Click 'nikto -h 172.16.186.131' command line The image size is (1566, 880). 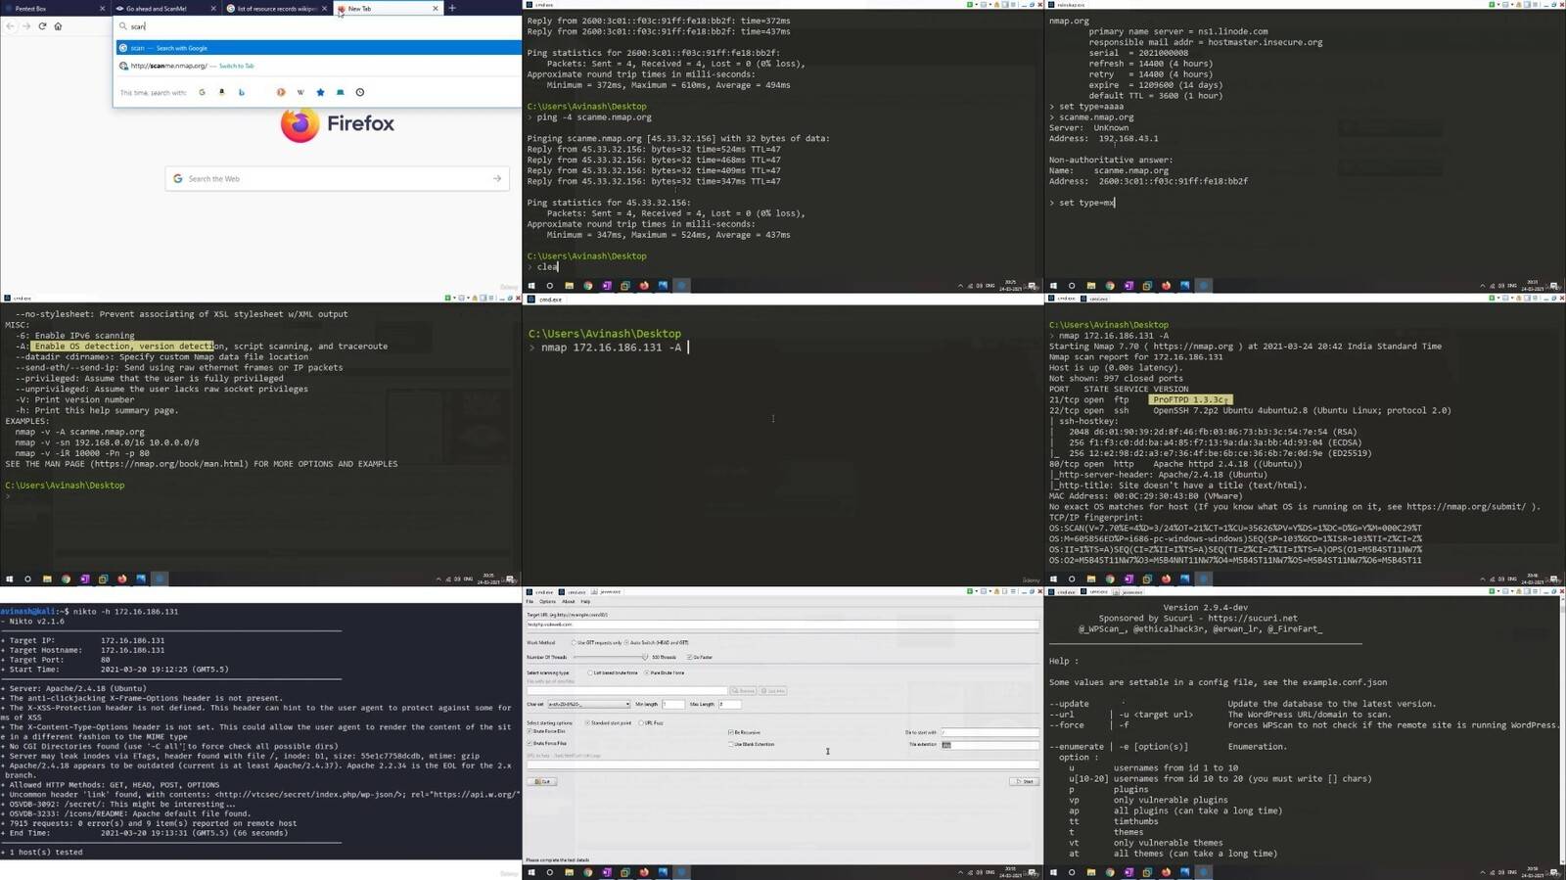coord(125,611)
